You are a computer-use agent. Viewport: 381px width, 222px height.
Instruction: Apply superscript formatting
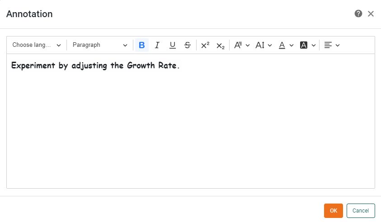point(205,45)
